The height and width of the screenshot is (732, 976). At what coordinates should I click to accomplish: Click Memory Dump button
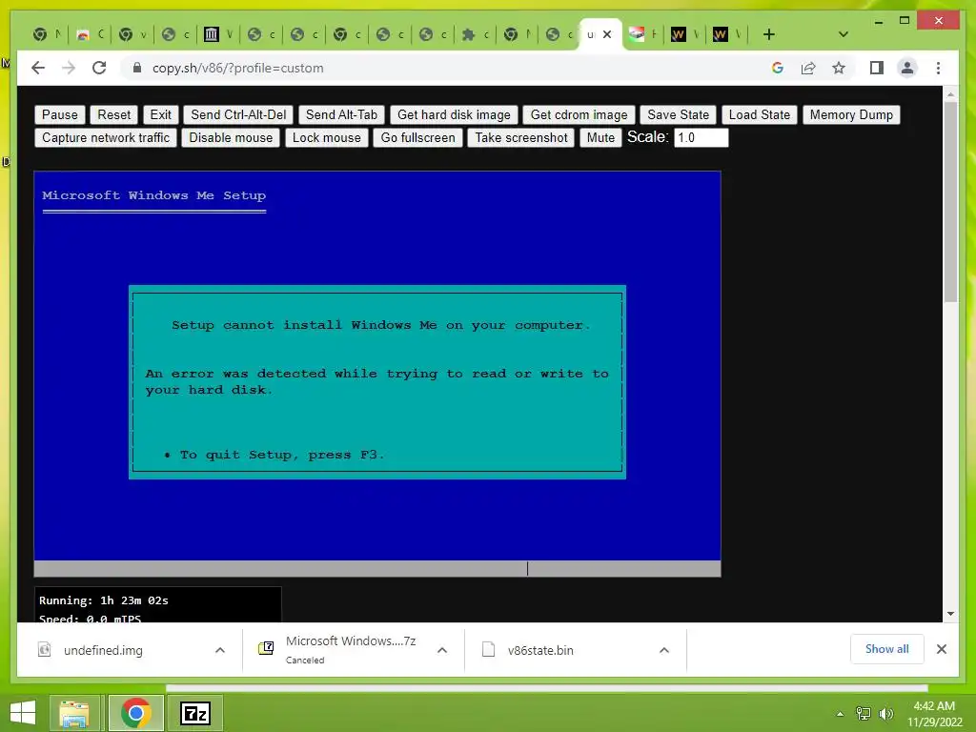[x=851, y=114]
